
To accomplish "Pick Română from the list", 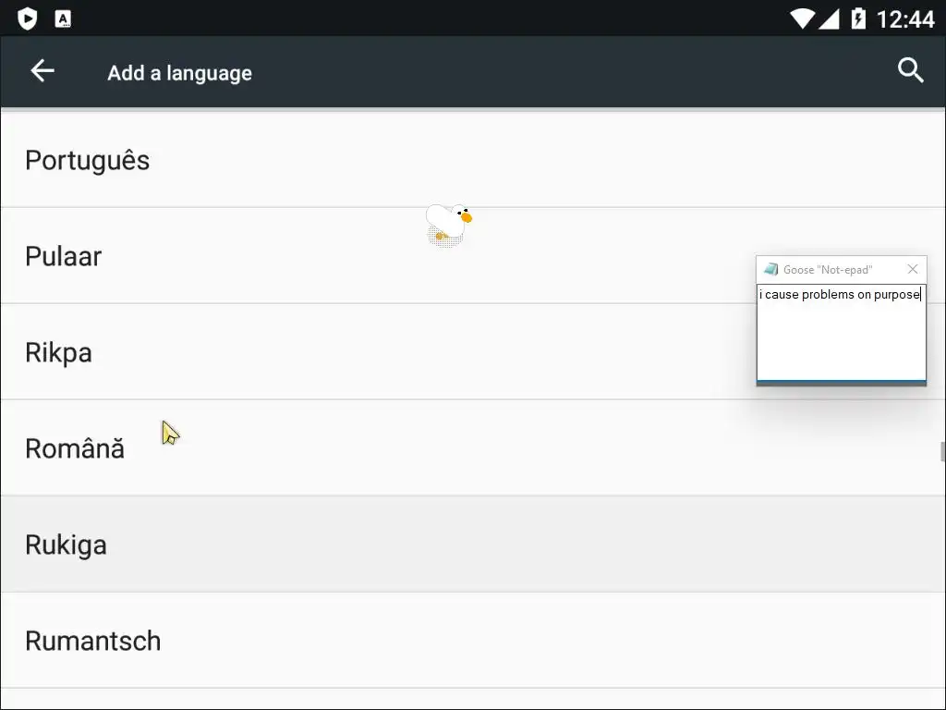I will (473, 448).
